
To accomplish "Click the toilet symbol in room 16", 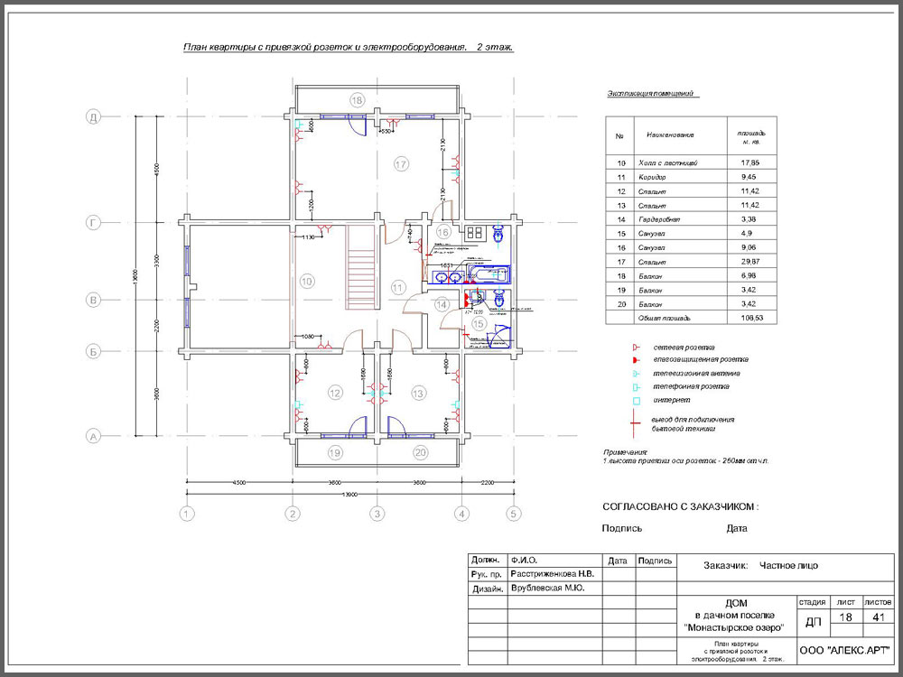I will point(498,234).
